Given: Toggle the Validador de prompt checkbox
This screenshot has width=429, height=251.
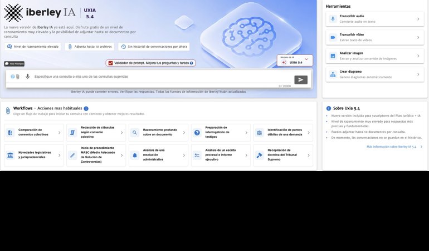Looking at the screenshot, I should click(110, 63).
